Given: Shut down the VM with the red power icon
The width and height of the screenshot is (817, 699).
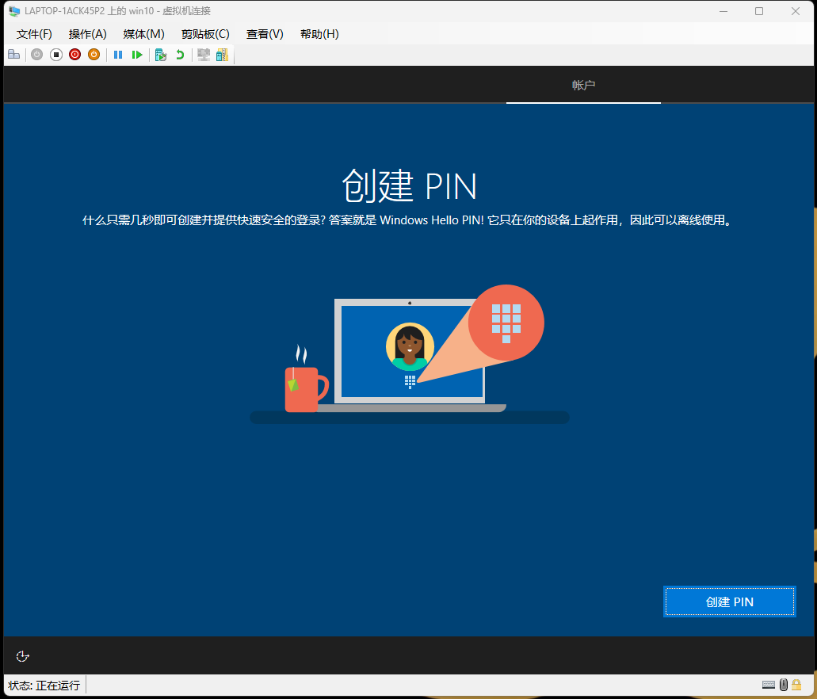Looking at the screenshot, I should click(75, 54).
